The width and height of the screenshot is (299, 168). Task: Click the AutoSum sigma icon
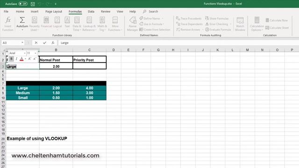pos(22,20)
